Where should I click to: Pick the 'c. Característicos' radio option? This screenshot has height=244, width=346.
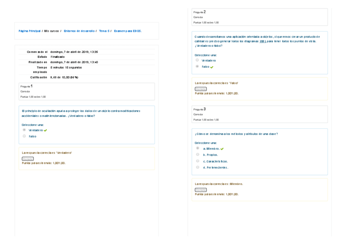198,161
